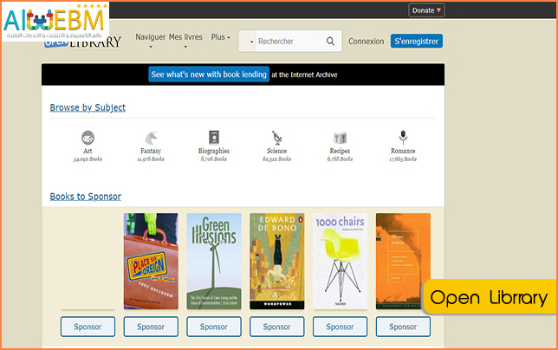Select the Art subject icon
558x350 pixels.
(x=88, y=137)
